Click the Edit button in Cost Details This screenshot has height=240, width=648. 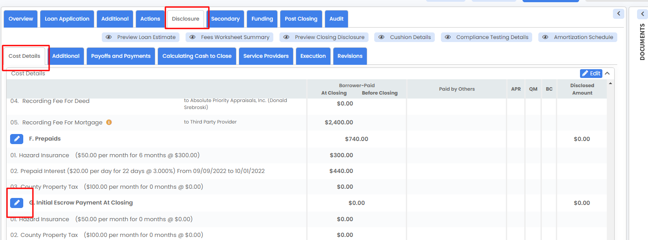[x=591, y=74]
